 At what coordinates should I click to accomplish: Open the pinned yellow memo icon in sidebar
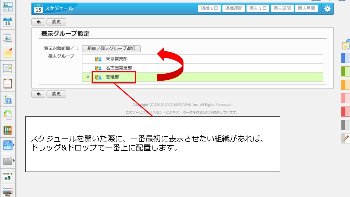tap(8, 53)
